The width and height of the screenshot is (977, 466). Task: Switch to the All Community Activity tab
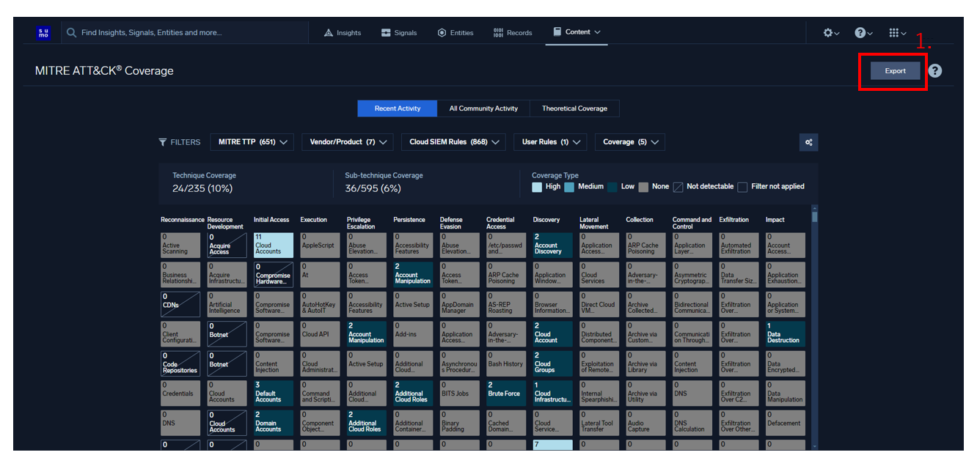click(483, 108)
